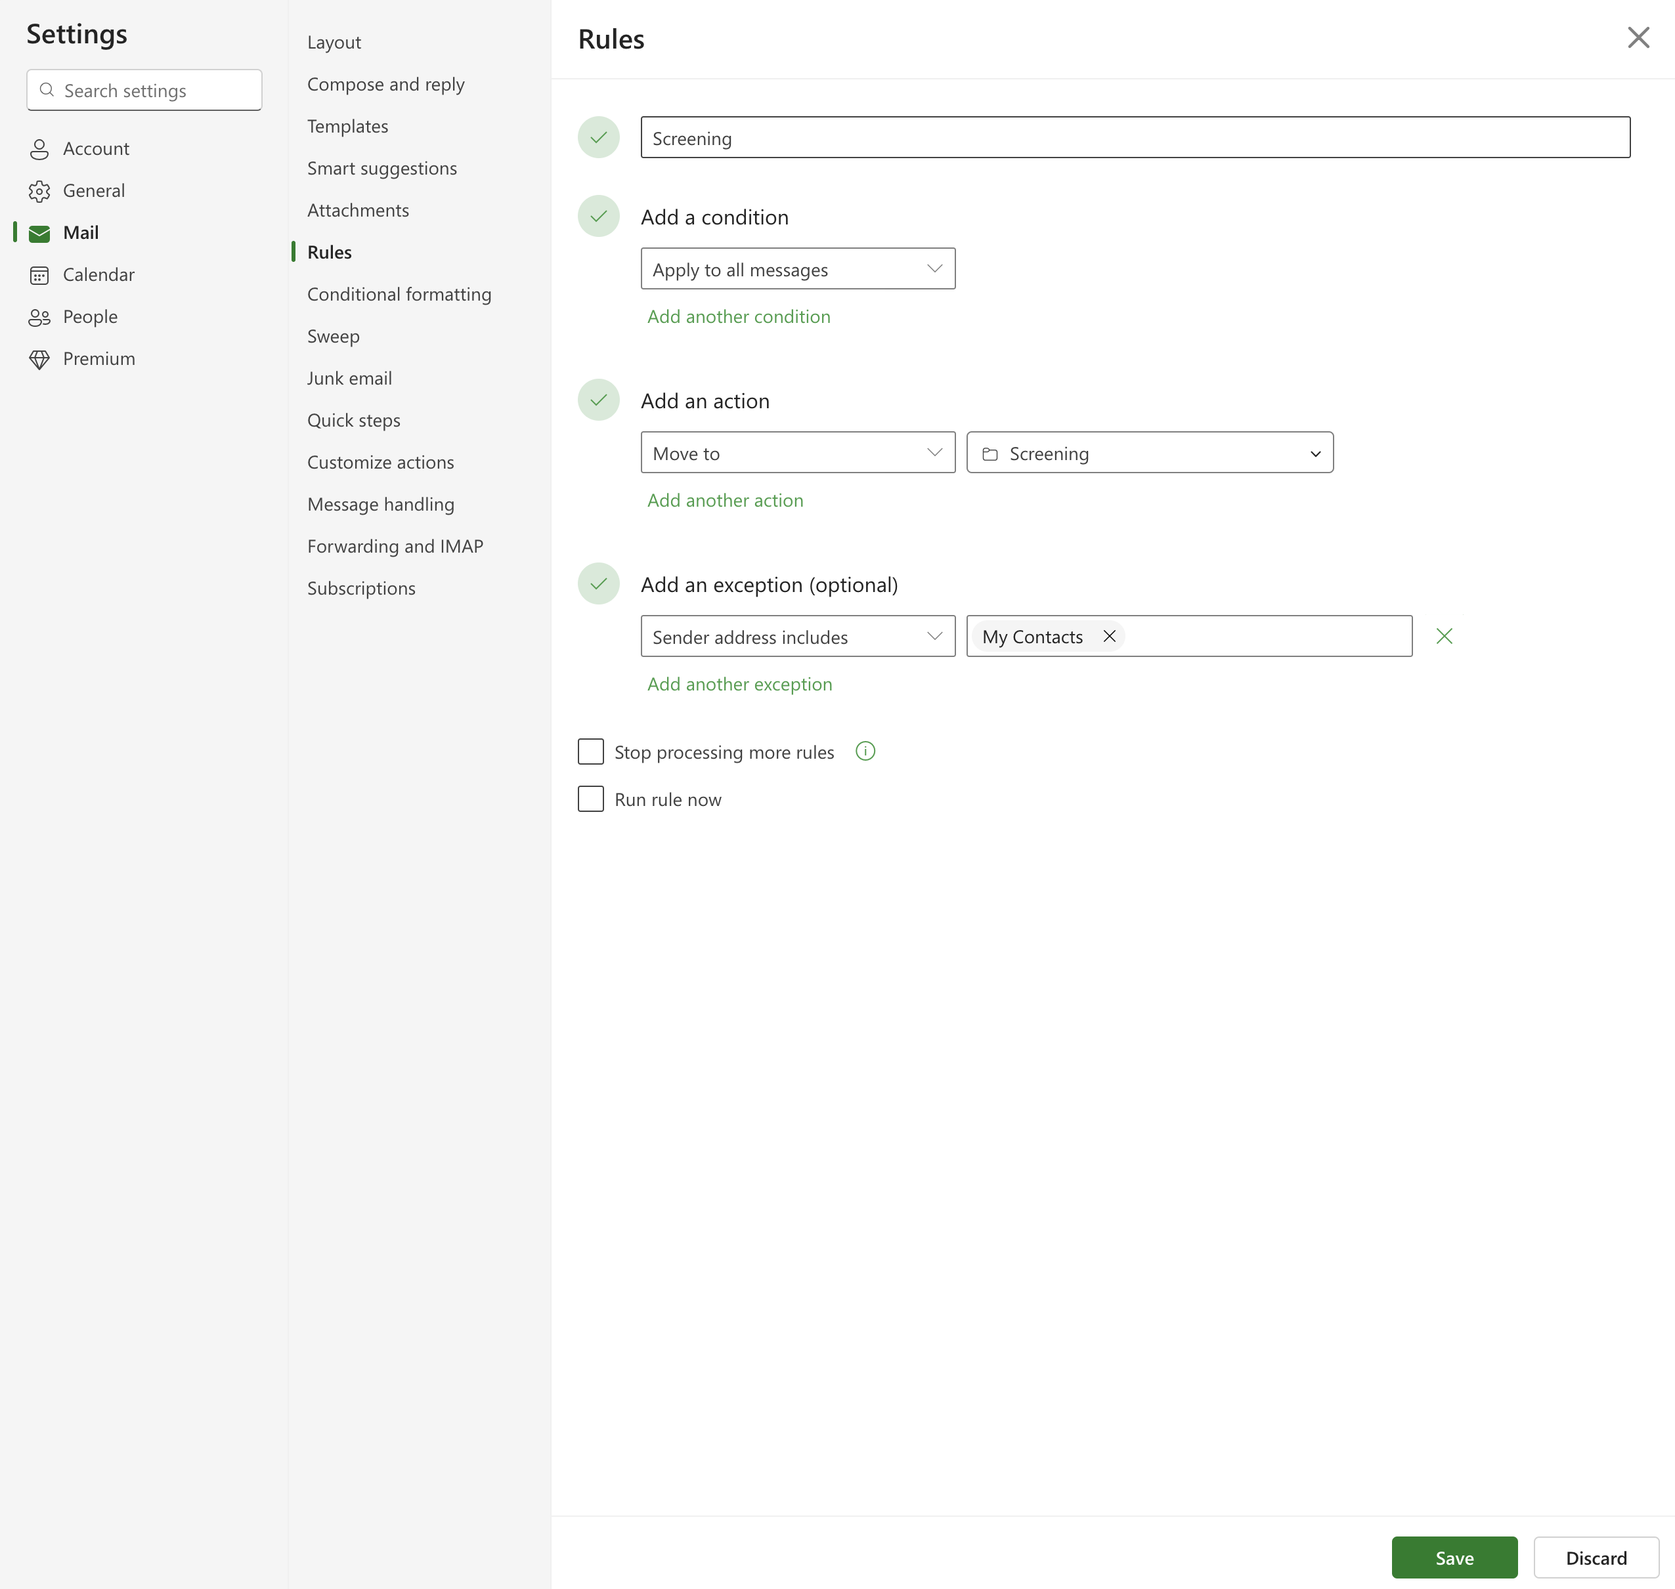Open the Move to action dropdown
This screenshot has height=1589, width=1675.
click(x=797, y=452)
